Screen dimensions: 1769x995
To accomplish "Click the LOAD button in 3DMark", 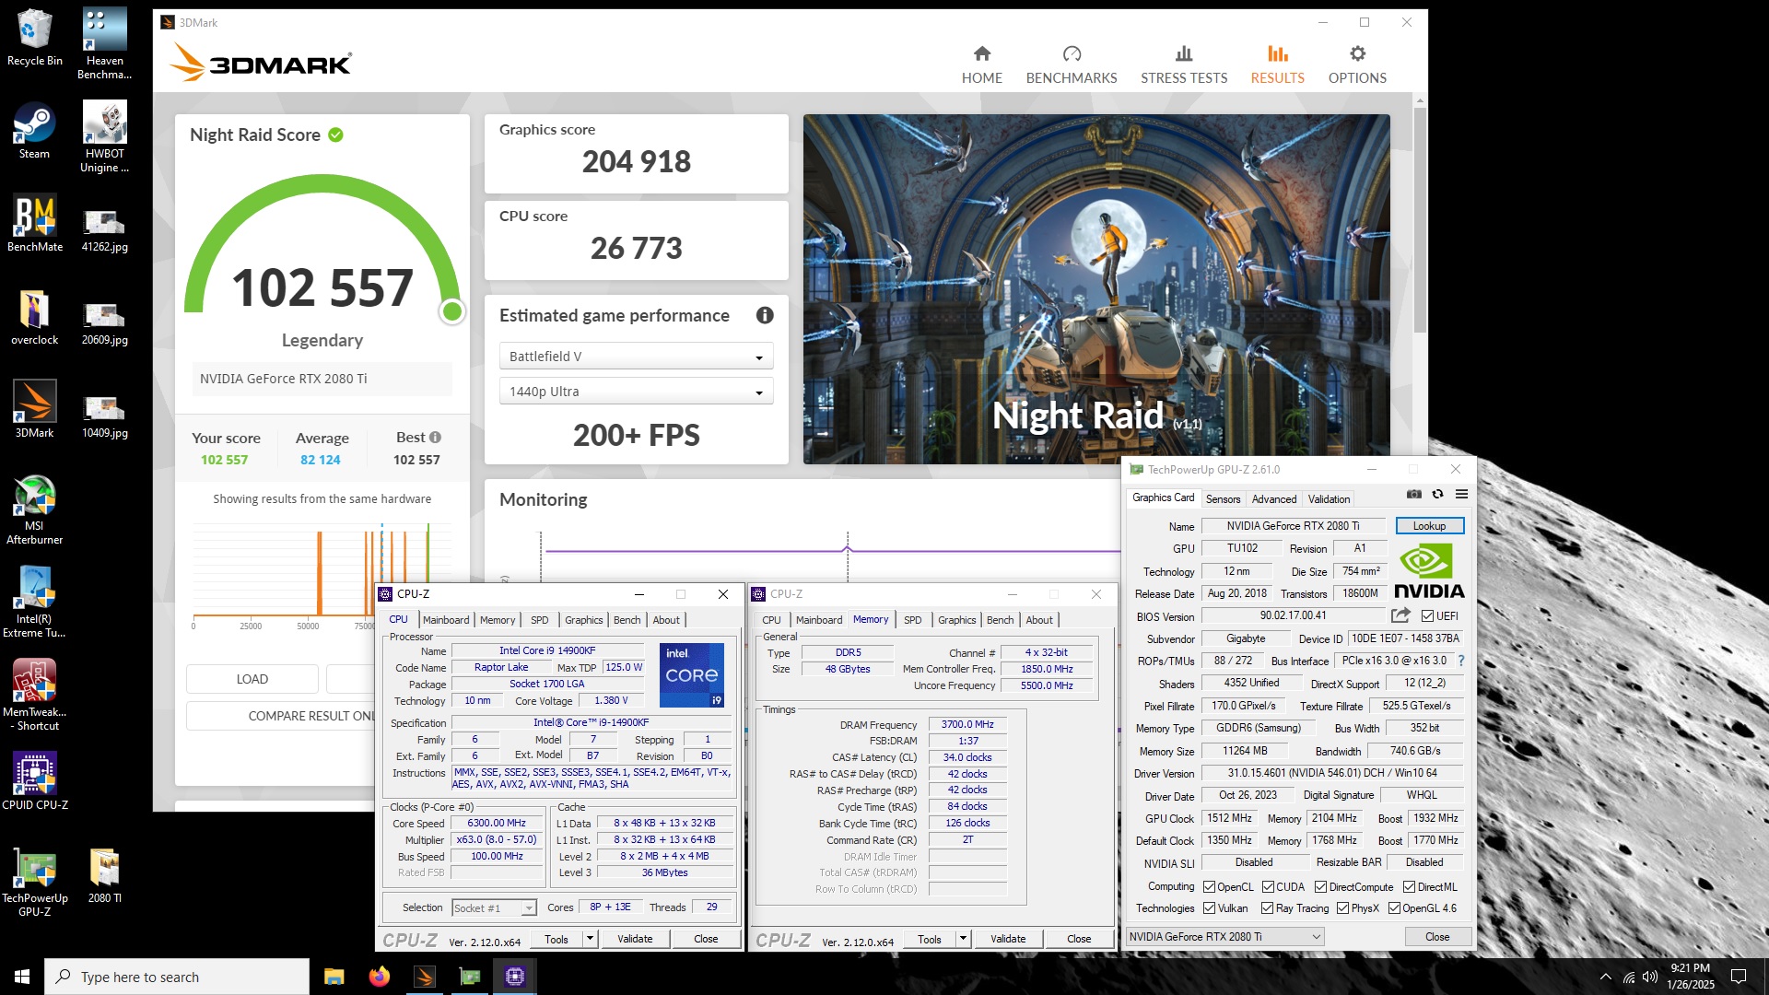I will [x=252, y=679].
